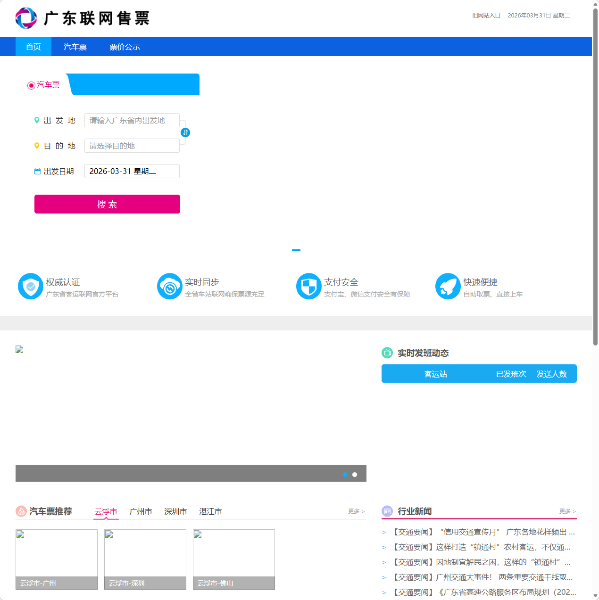Click the 实时同步 sync icon
This screenshot has height=600, width=599.
(169, 286)
